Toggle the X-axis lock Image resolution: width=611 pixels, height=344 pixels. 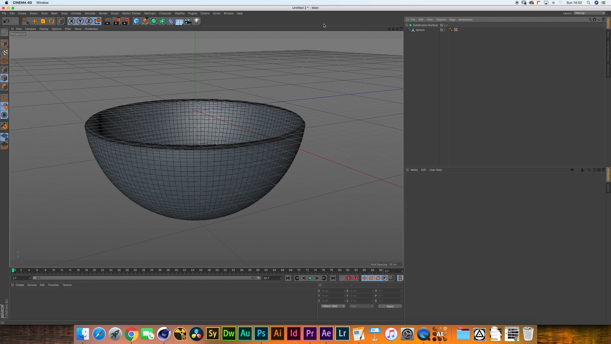point(72,21)
